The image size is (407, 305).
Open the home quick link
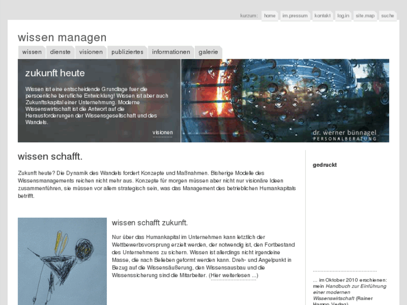[270, 16]
